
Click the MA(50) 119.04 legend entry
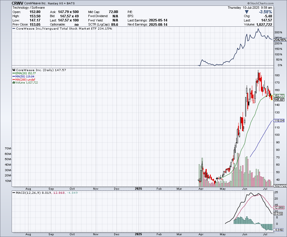(x=23, y=77)
